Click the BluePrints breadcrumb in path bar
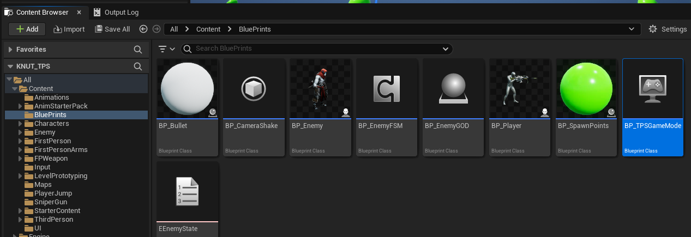691x237 pixels. (x=255, y=29)
